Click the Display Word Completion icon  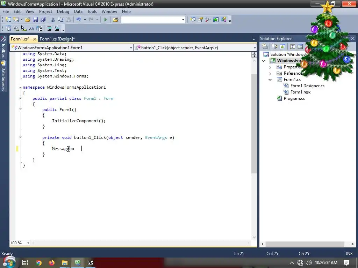tap(31, 29)
